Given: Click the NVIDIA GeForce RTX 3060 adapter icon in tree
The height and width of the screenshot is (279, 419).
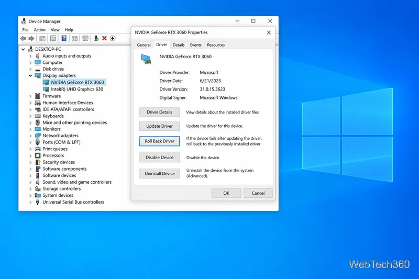Looking at the screenshot, I should (x=46, y=82).
